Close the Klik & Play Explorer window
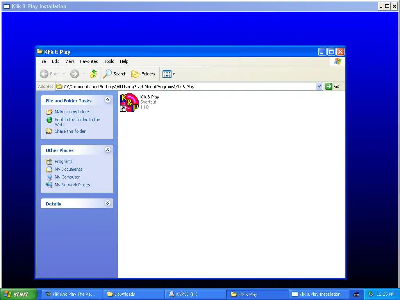The image size is (400, 300). [x=340, y=52]
